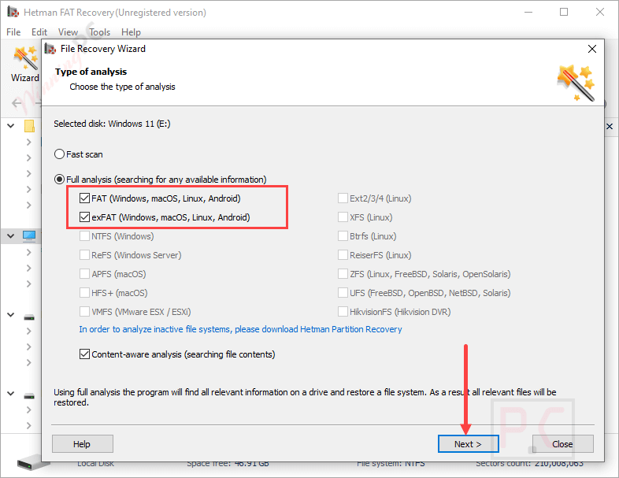This screenshot has height=478, width=619.
Task: Disable Content-aware analysis checkbox
Action: pos(84,354)
